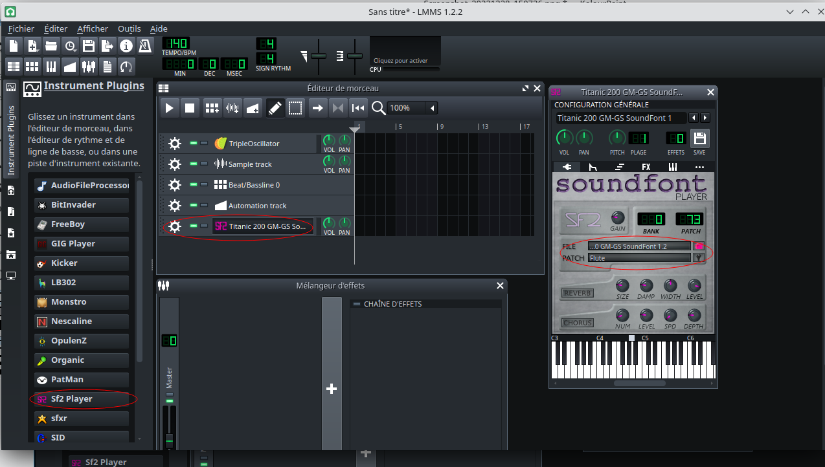The width and height of the screenshot is (825, 467).
Task: Click the metronome icon in the main toolbar
Action: 145,46
